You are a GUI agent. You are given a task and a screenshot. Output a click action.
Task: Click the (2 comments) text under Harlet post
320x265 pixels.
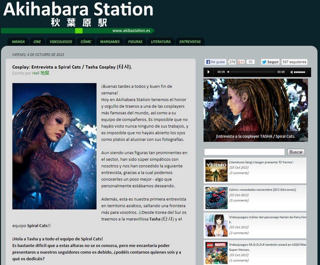click(x=239, y=233)
